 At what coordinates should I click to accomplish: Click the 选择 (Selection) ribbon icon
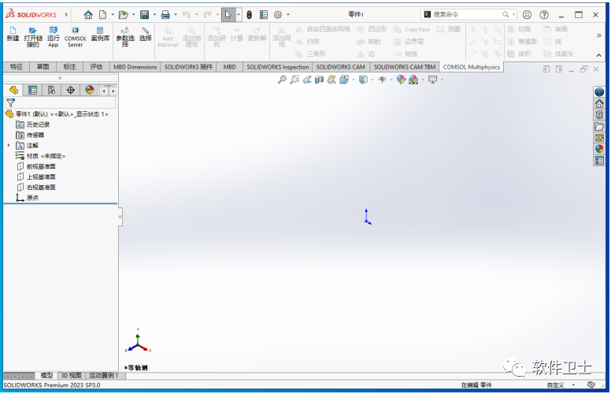pyautogui.click(x=146, y=35)
